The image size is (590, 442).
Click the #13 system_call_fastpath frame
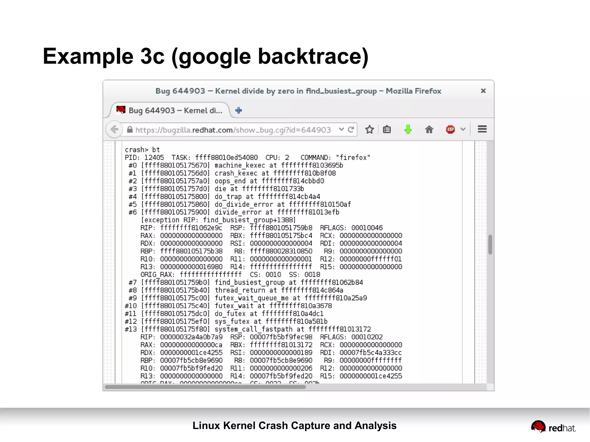point(248,329)
